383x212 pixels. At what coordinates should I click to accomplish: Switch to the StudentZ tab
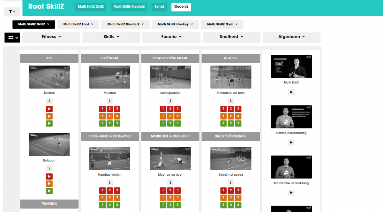click(181, 7)
